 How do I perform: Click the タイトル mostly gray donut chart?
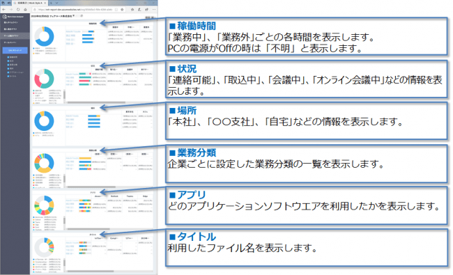click(x=44, y=248)
